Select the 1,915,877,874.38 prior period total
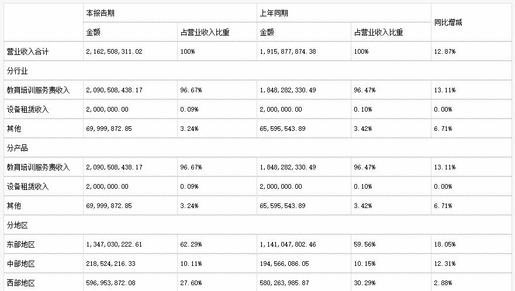The height and width of the screenshot is (291, 515). point(288,51)
